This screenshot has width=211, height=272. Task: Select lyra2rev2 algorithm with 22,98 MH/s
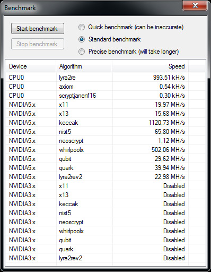pyautogui.click(x=105, y=177)
